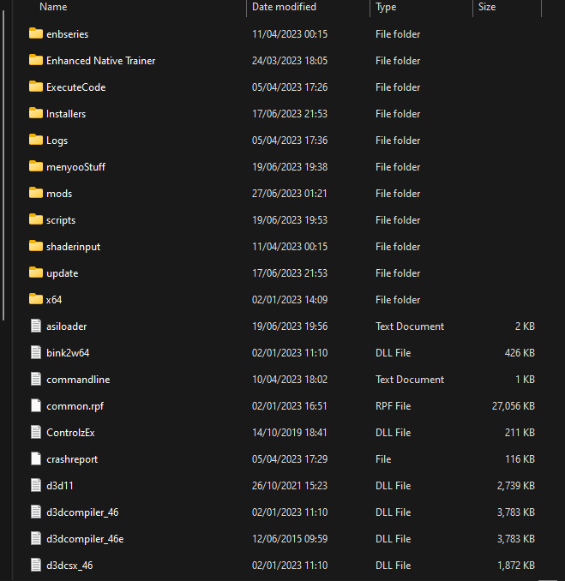
Task: Sort files by the Name column header
Action: pyautogui.click(x=53, y=7)
